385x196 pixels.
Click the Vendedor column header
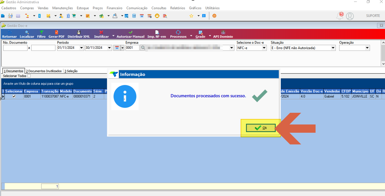point(332,91)
